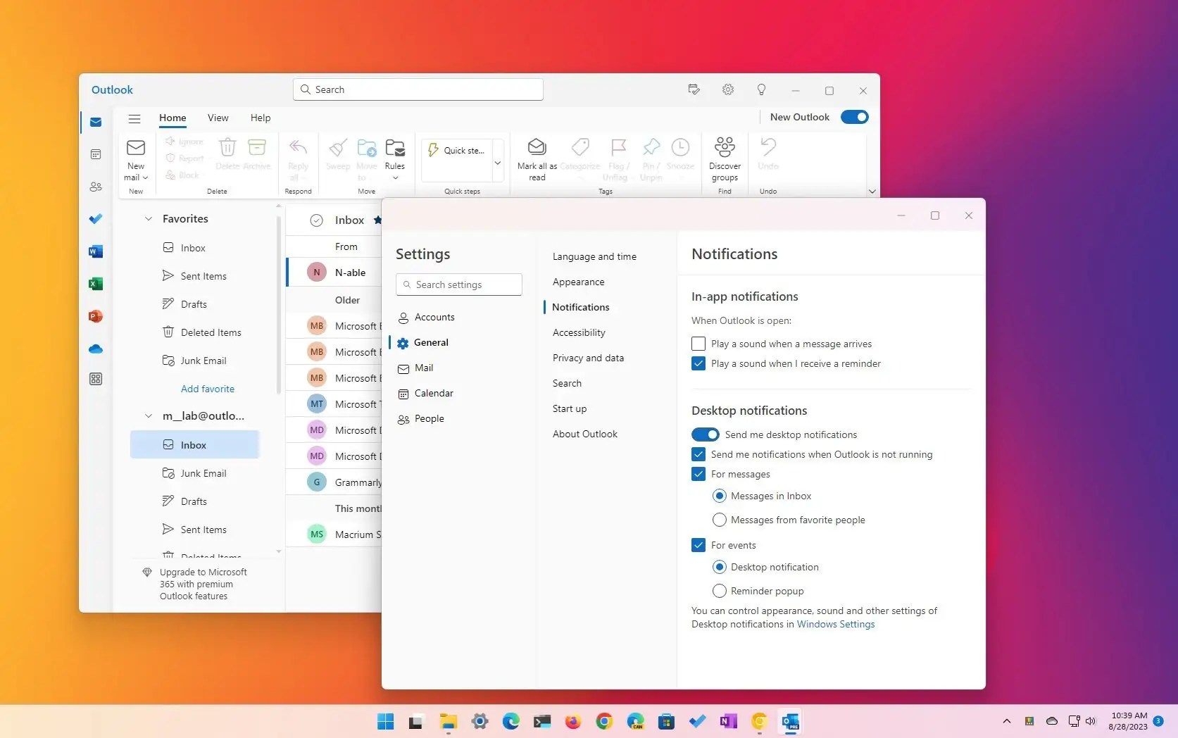Expand the New mail dropdown

[144, 177]
